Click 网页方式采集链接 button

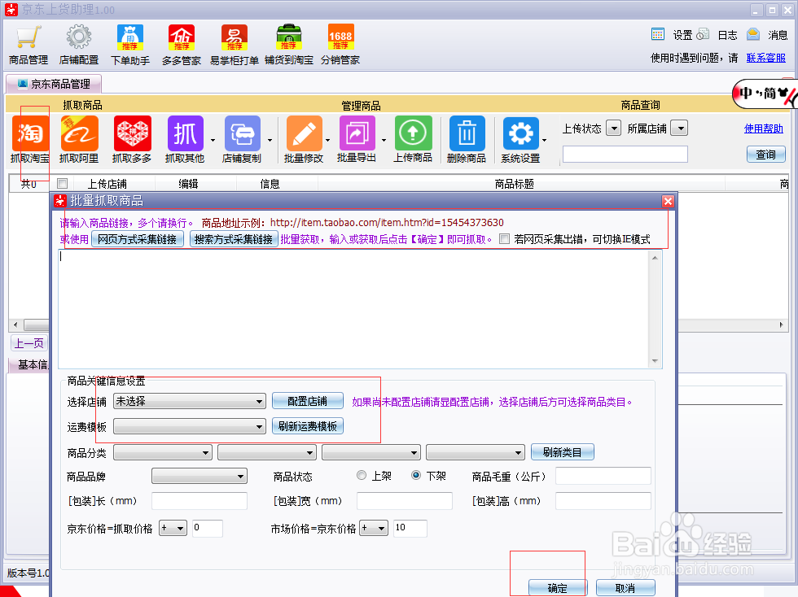tap(138, 239)
